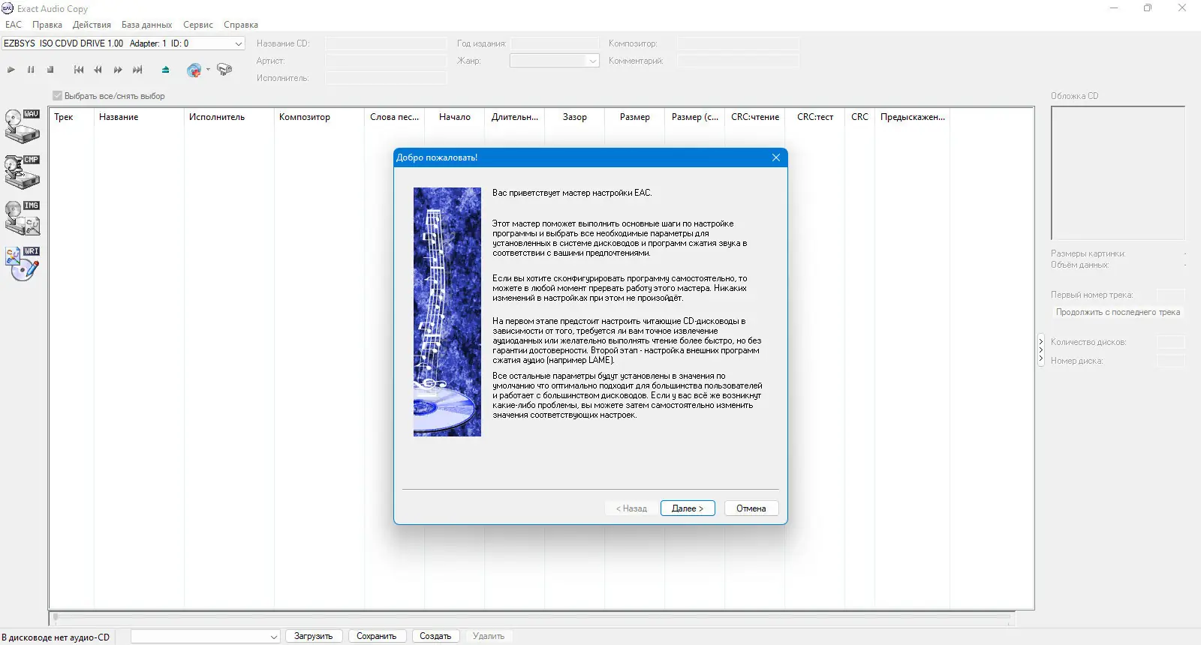Click the Номер диска field
This screenshot has height=645, width=1201.
coord(1171,361)
